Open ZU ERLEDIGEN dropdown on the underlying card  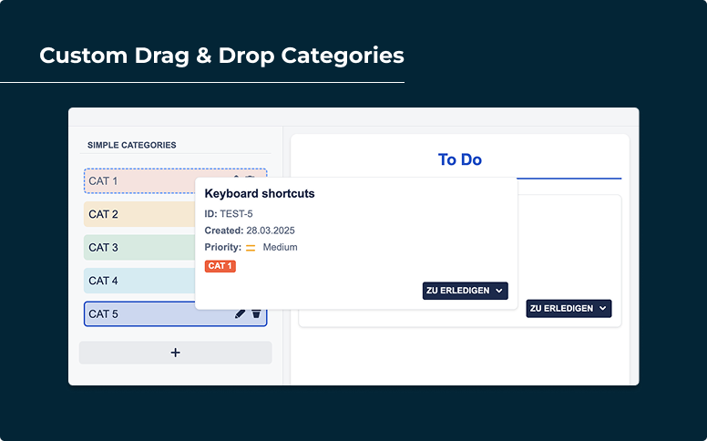(569, 309)
